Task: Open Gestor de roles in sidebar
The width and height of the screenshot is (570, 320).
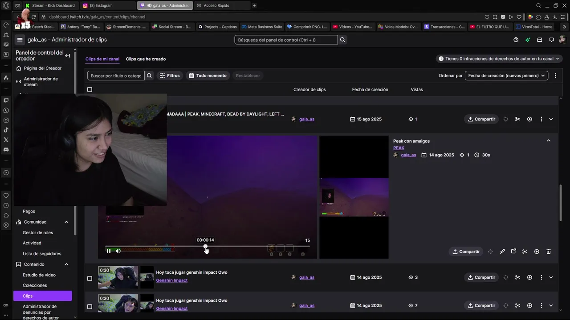Action: [x=38, y=232]
